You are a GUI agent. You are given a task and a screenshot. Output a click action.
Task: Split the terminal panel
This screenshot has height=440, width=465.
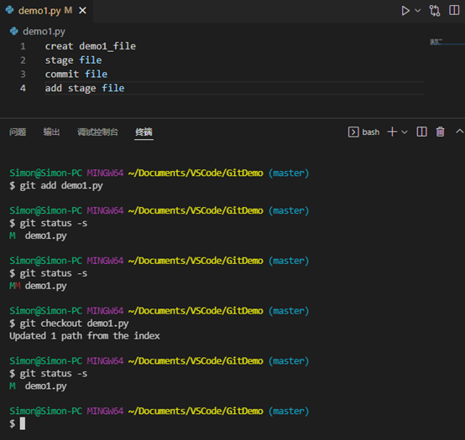(421, 132)
